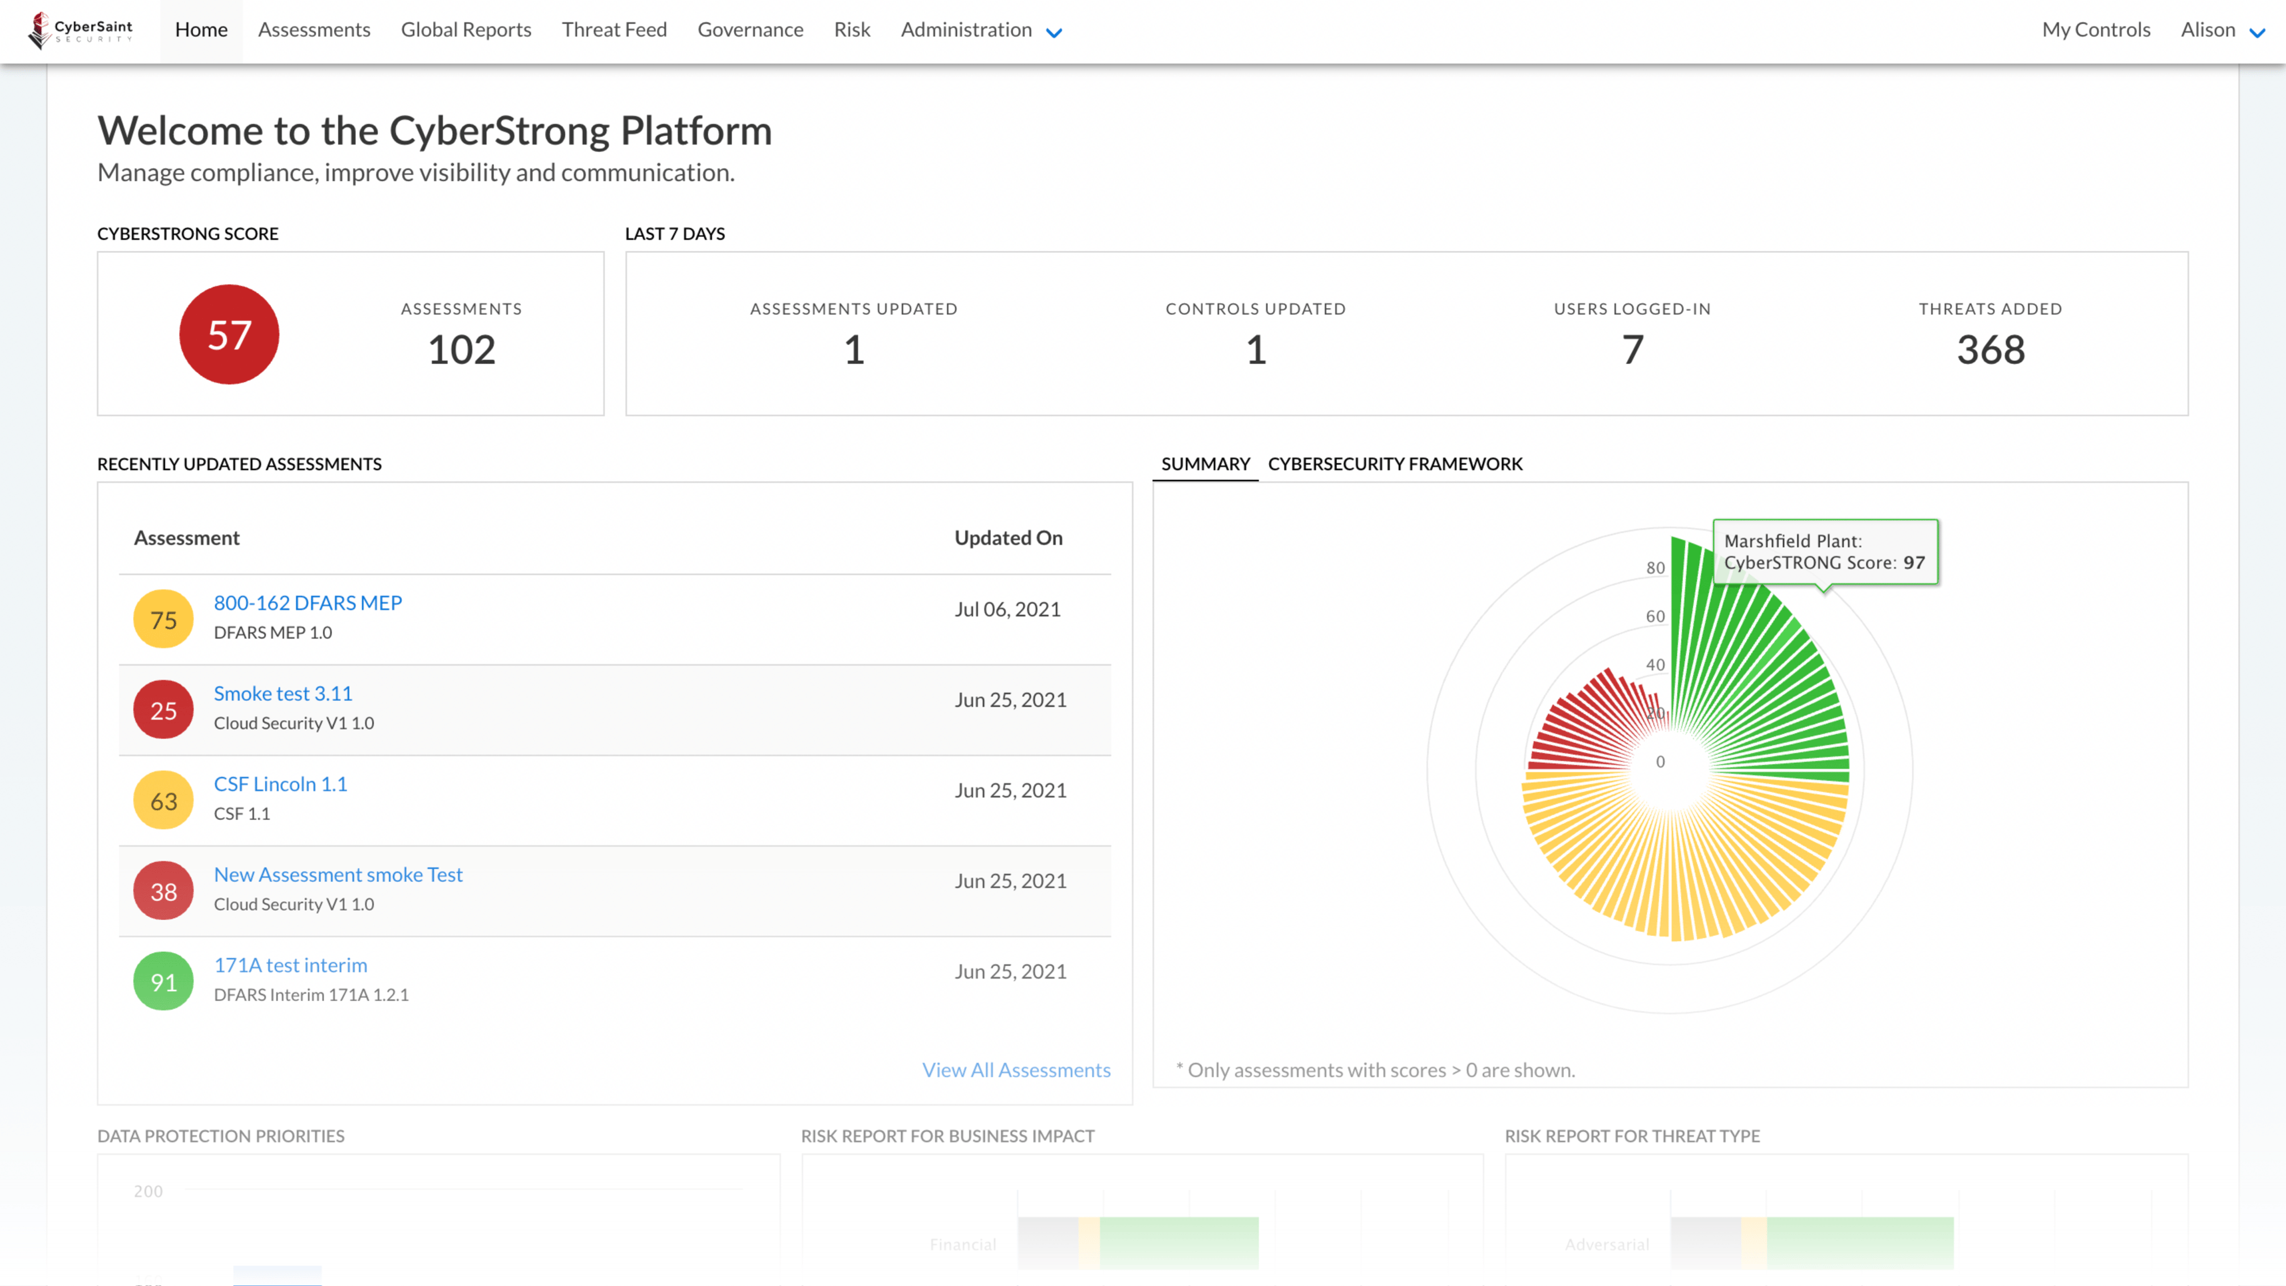The width and height of the screenshot is (2286, 1286).
Task: Click the red CyberStrong score circle showing 57
Action: pyautogui.click(x=229, y=335)
